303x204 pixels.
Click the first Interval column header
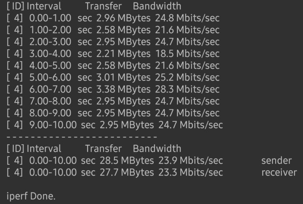click(x=44, y=6)
